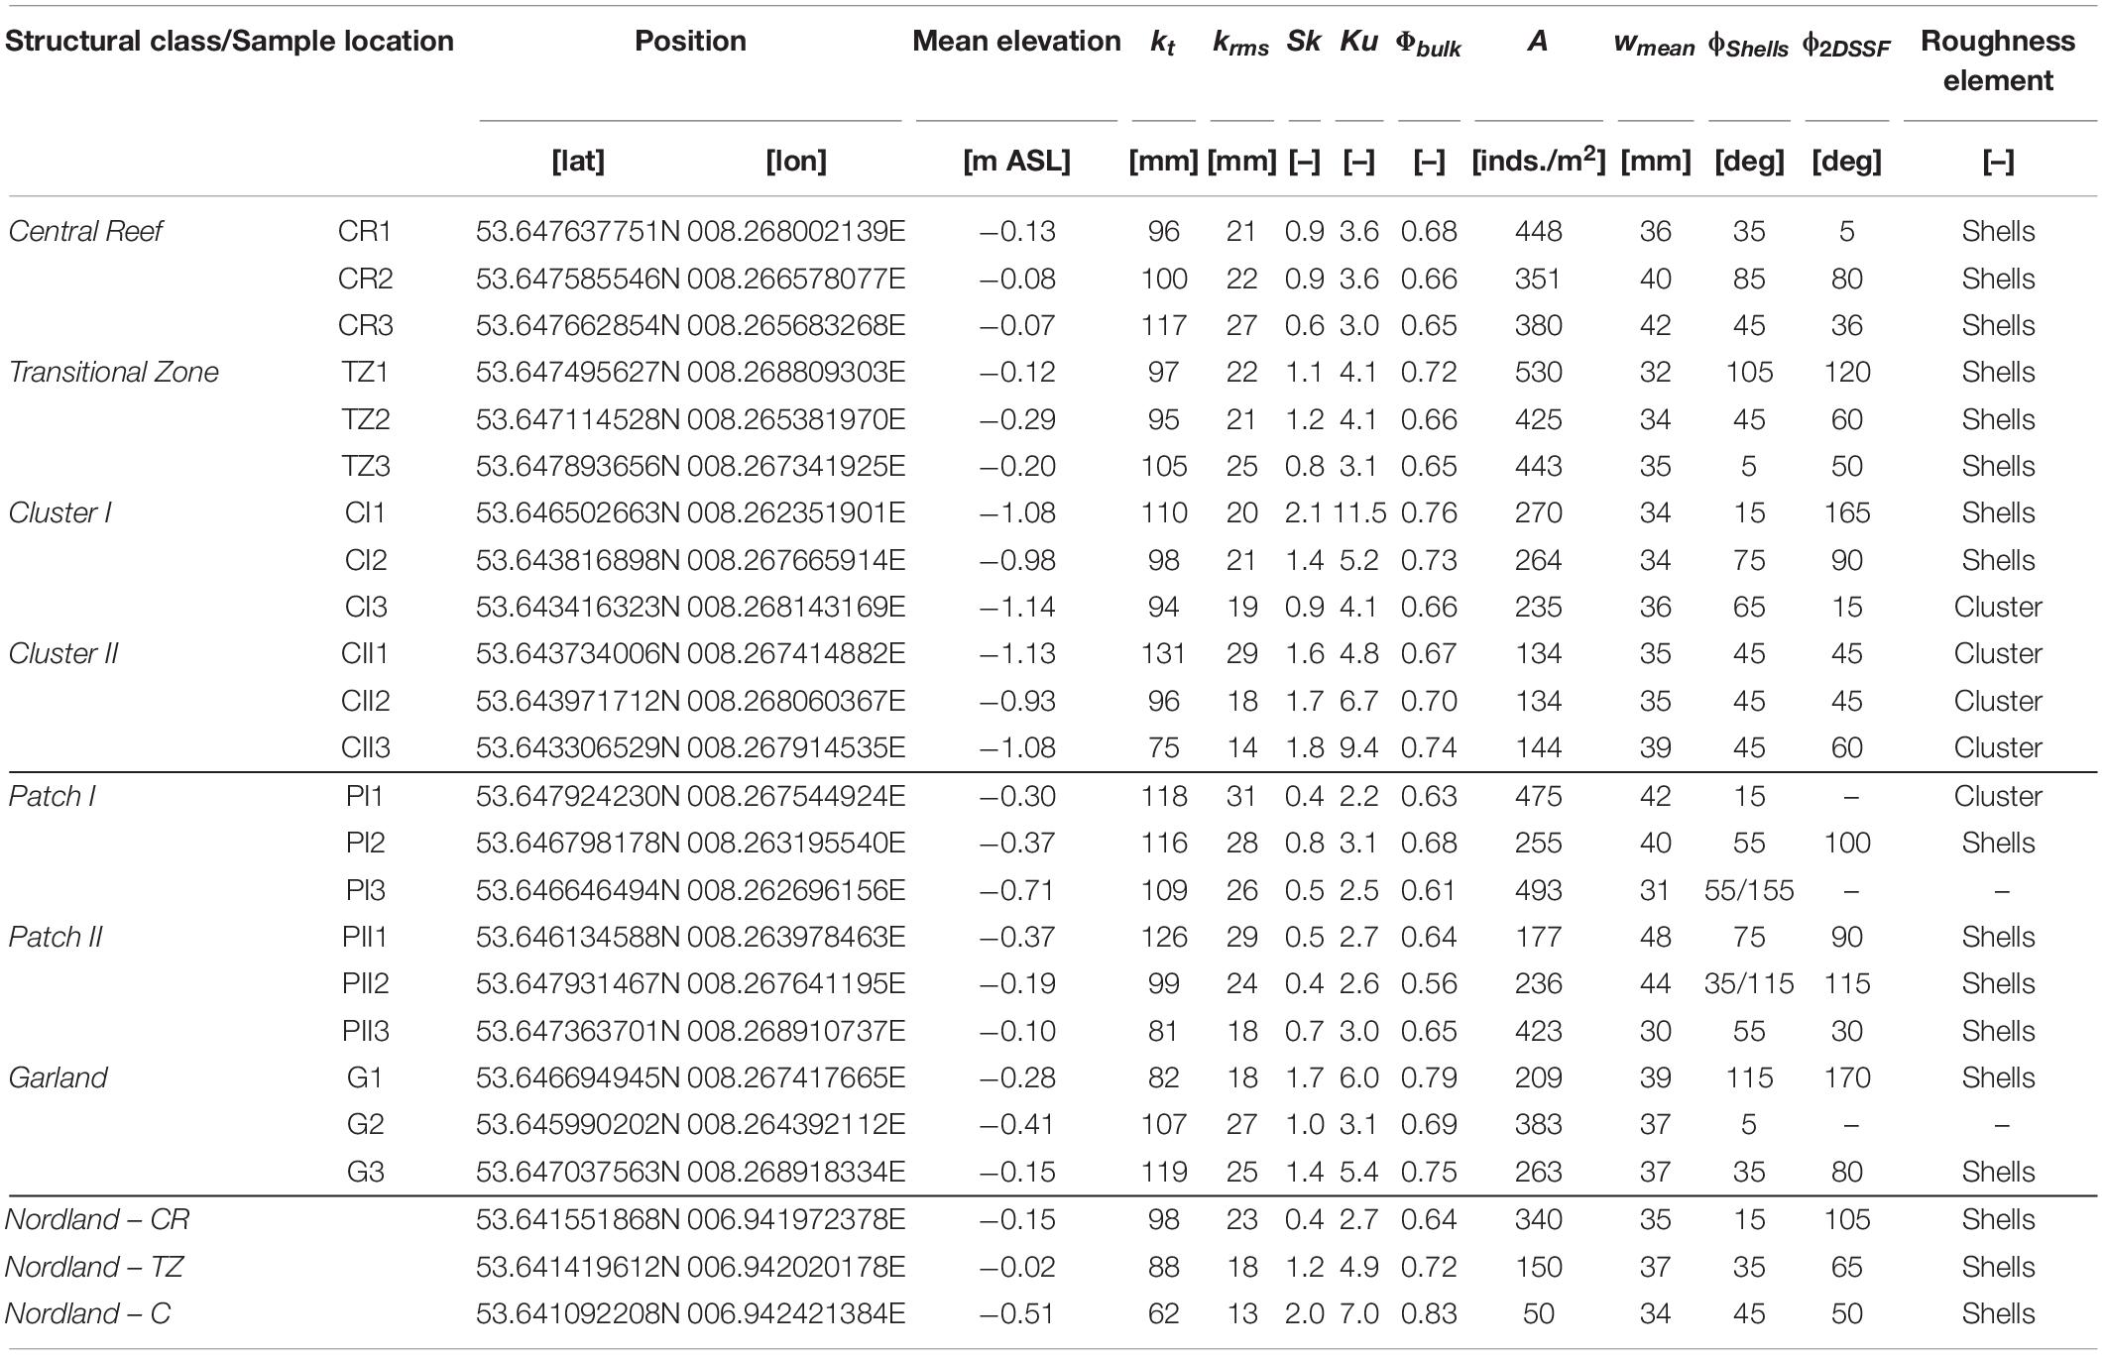Click latitude '53.646502663N'
Screen dimensions: 2103x1355
(578, 513)
